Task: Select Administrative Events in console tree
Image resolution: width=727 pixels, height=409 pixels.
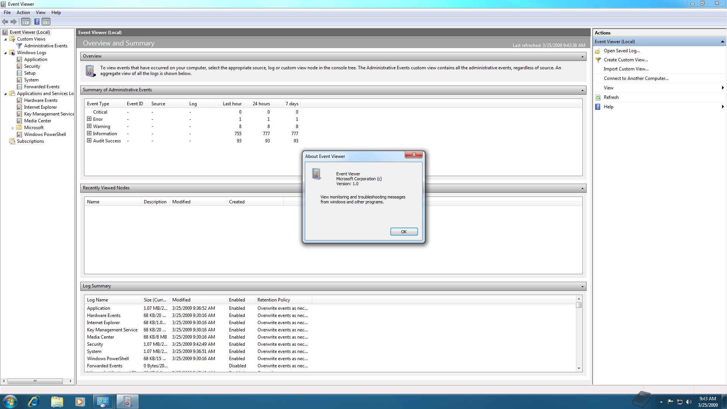Action: coord(46,46)
